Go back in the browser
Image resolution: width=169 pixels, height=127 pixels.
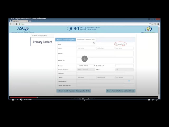point(11,24)
